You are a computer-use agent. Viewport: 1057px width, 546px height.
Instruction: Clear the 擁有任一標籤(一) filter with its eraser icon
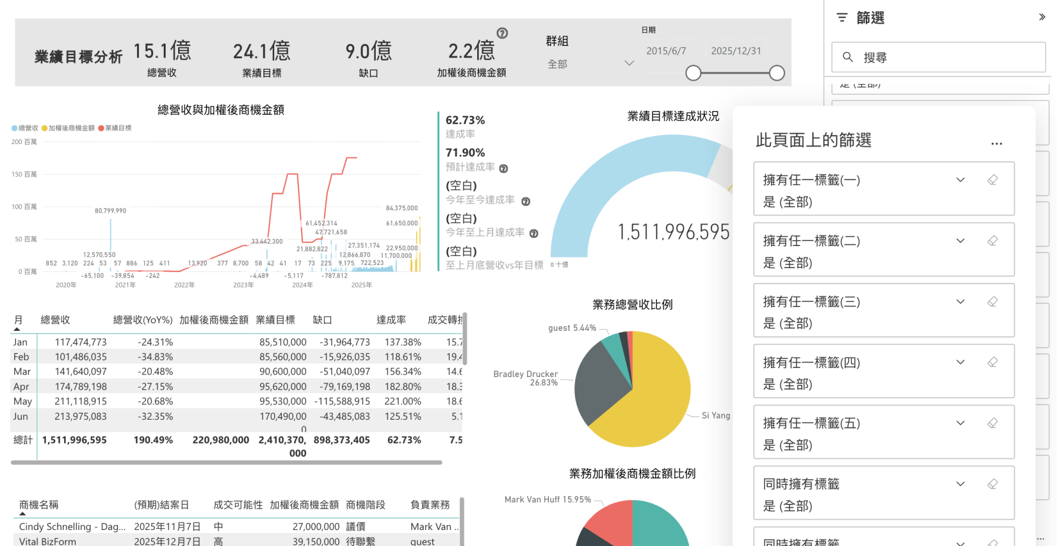point(993,180)
